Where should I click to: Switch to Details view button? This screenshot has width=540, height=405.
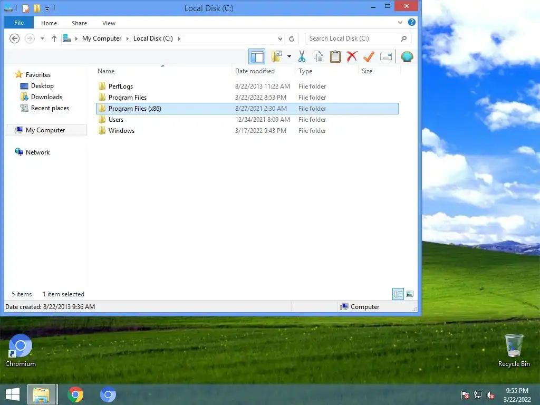398,294
